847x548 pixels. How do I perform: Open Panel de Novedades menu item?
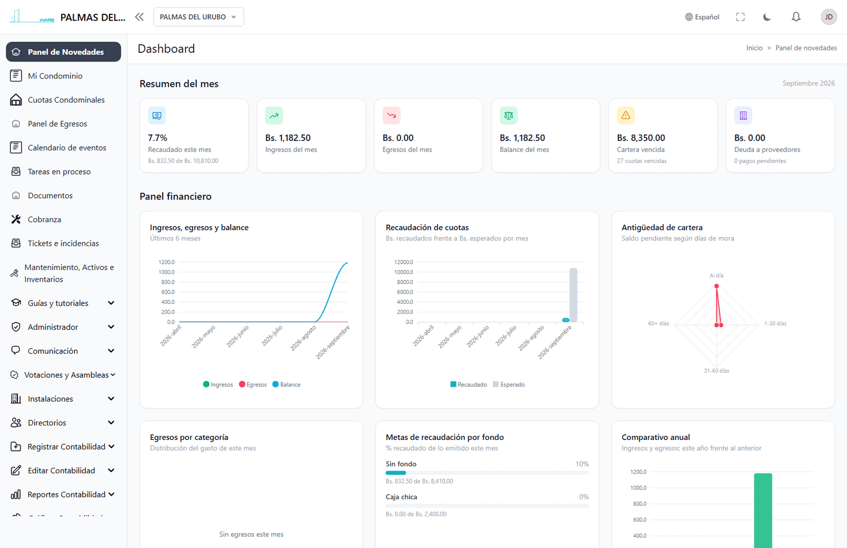(64, 52)
